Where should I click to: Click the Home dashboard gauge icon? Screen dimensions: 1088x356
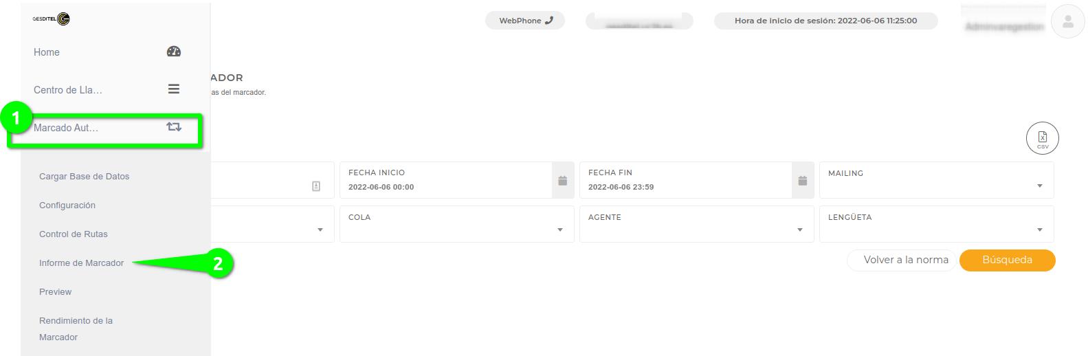pos(174,52)
